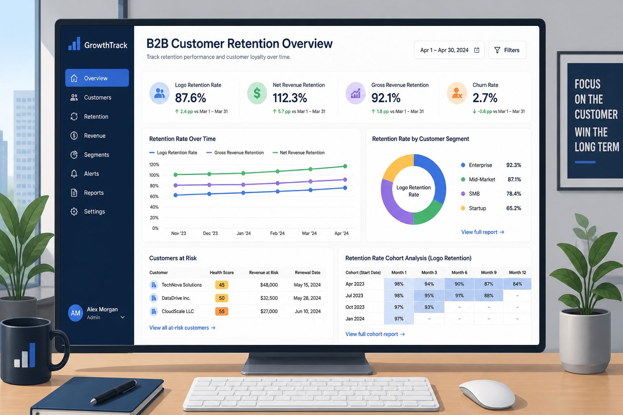Open Alerts via the bell icon
The height and width of the screenshot is (415, 623).
tap(74, 174)
